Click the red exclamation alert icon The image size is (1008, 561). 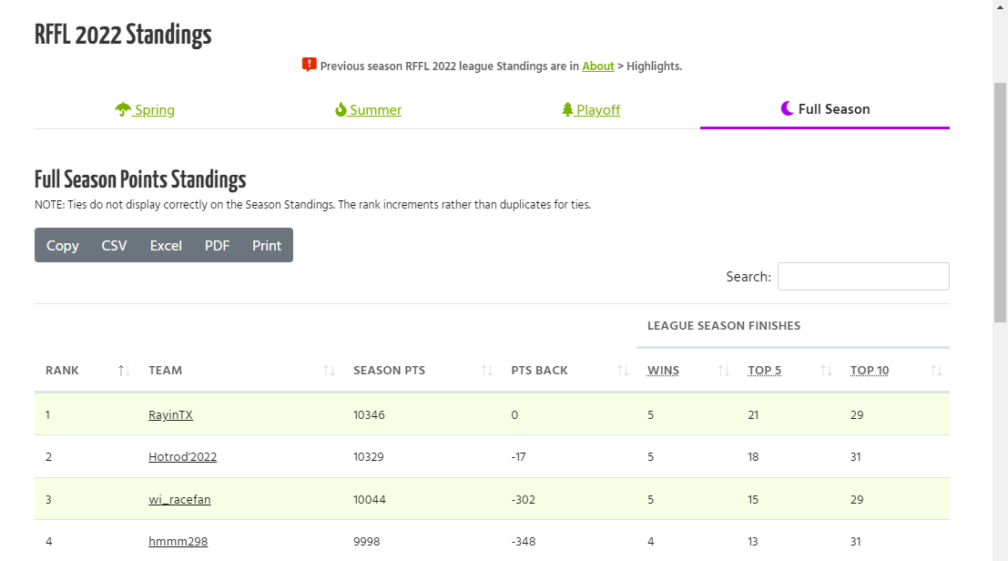[310, 65]
